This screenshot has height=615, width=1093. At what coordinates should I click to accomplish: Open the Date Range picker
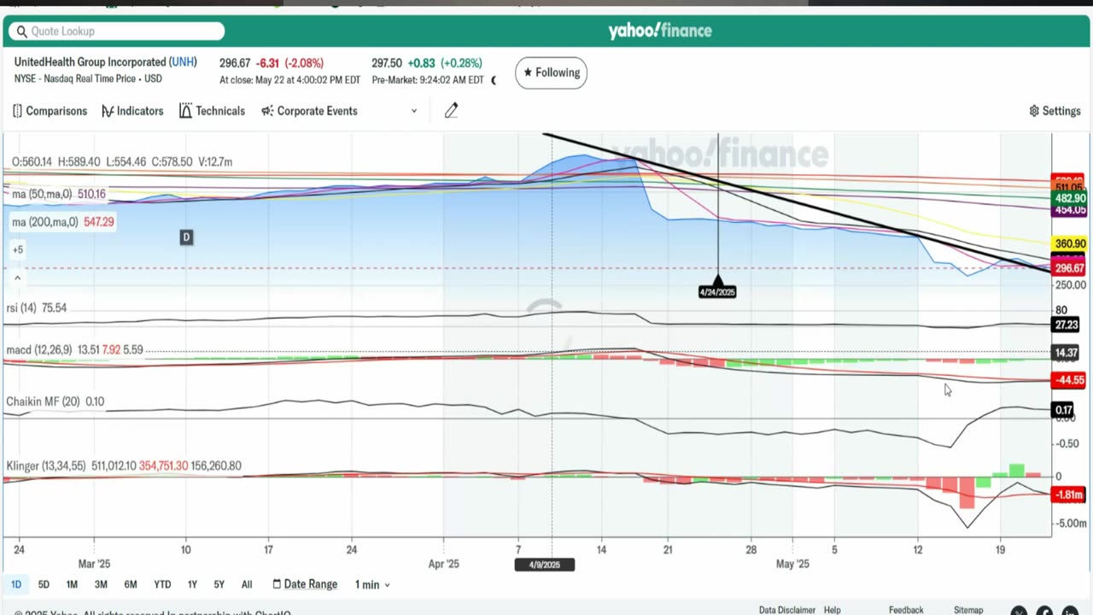coord(305,584)
